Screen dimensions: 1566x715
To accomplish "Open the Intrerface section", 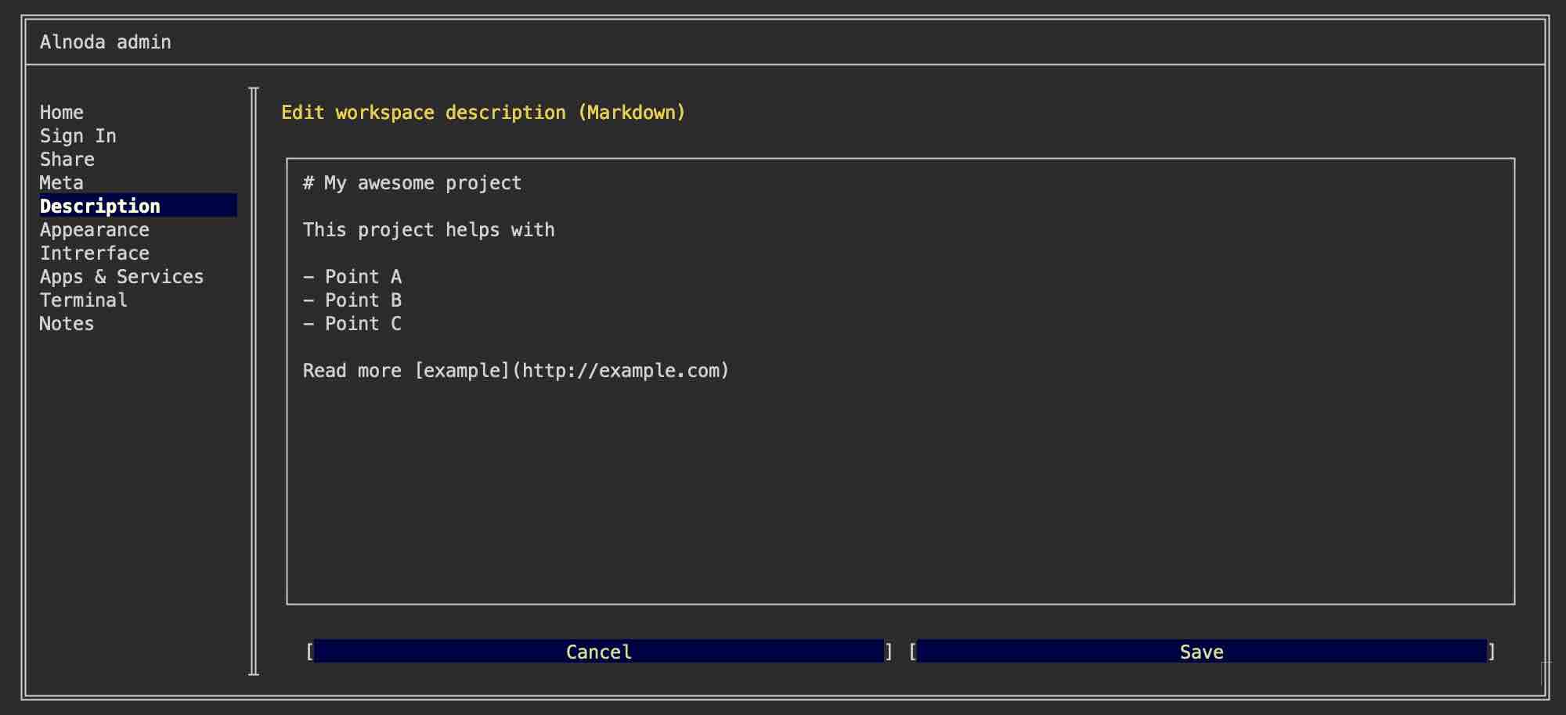I will coord(95,253).
